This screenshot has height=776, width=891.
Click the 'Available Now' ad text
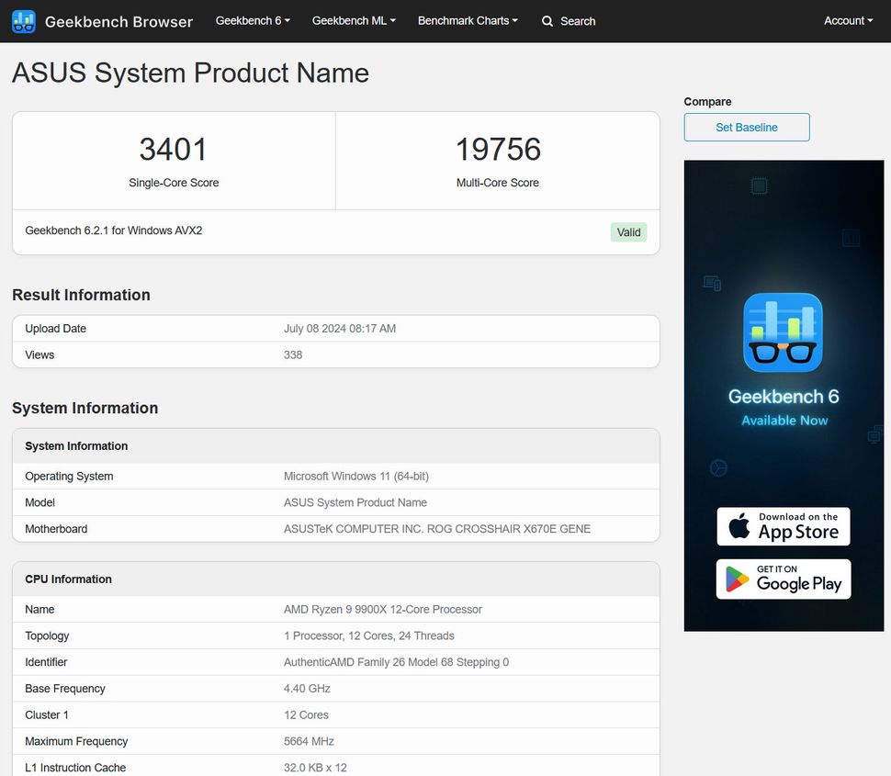[x=784, y=421]
